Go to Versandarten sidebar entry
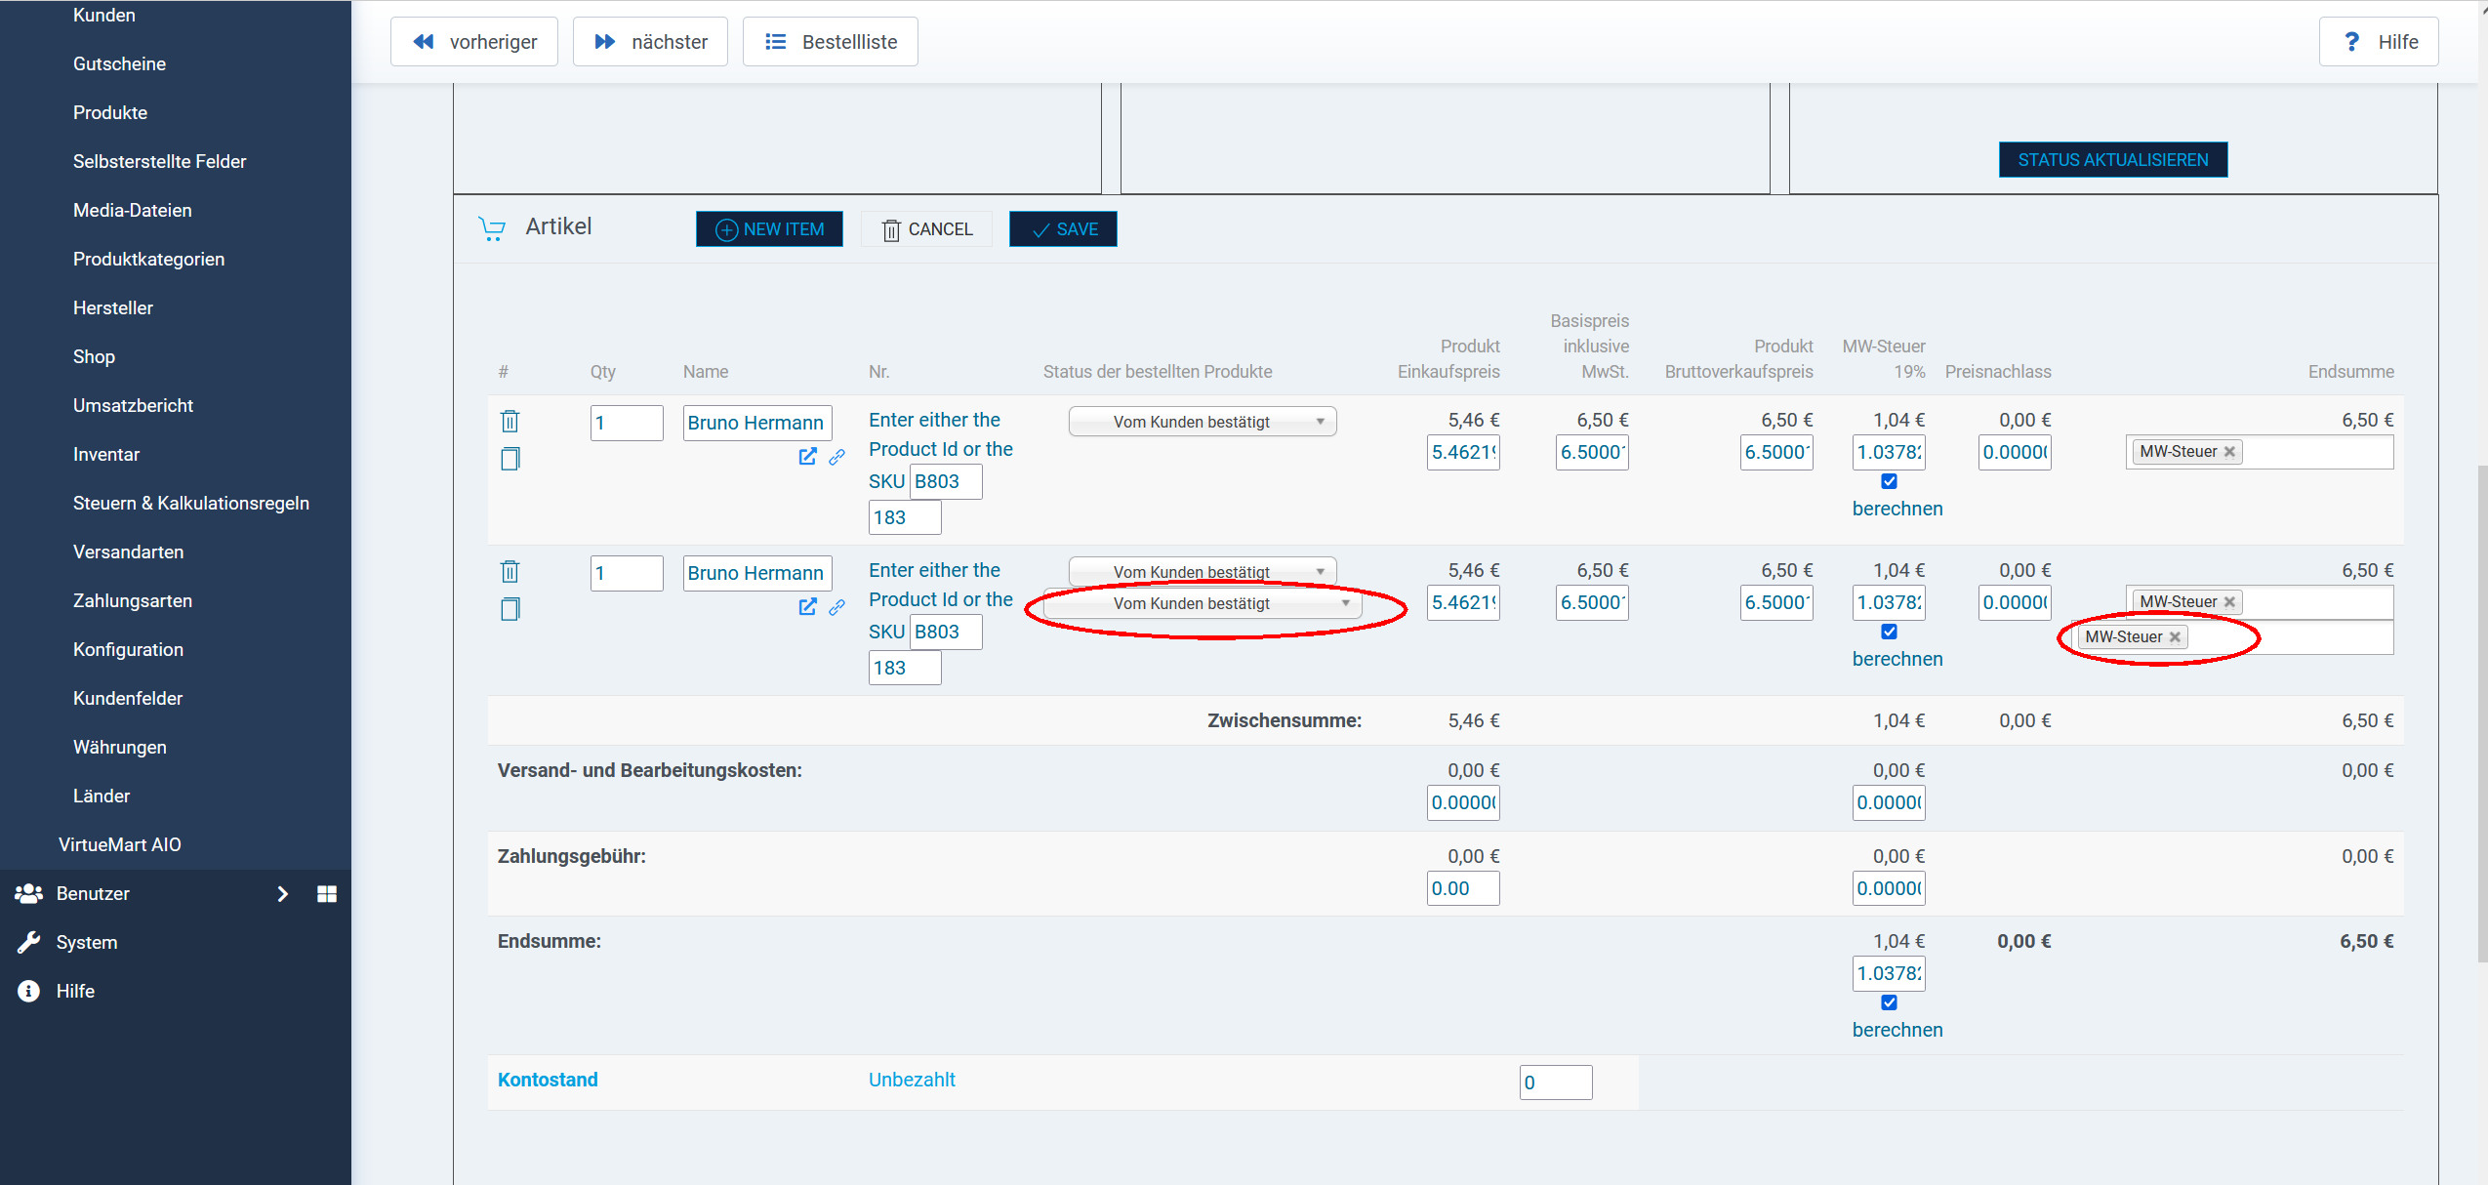 pos(128,552)
